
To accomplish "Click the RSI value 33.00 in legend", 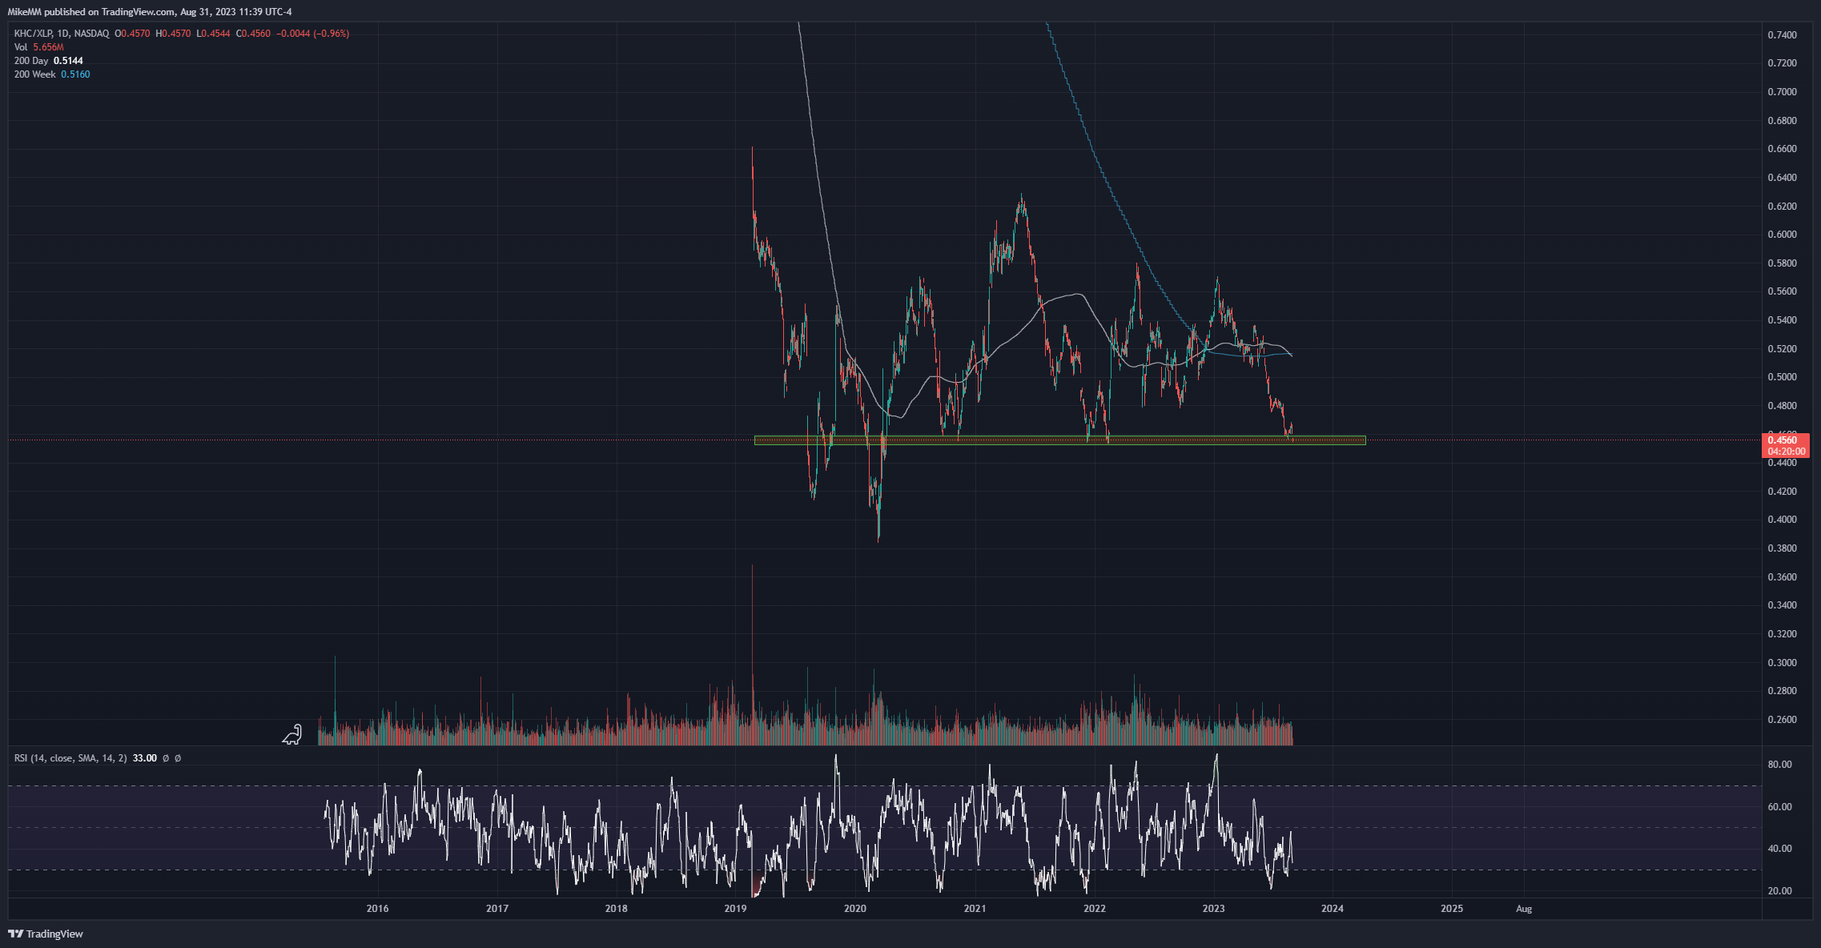I will [x=144, y=757].
